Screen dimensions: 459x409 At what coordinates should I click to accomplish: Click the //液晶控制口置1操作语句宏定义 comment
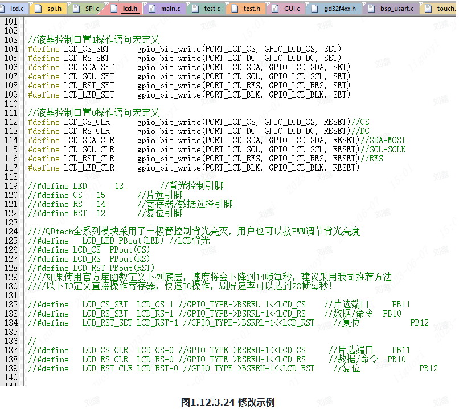93,39
